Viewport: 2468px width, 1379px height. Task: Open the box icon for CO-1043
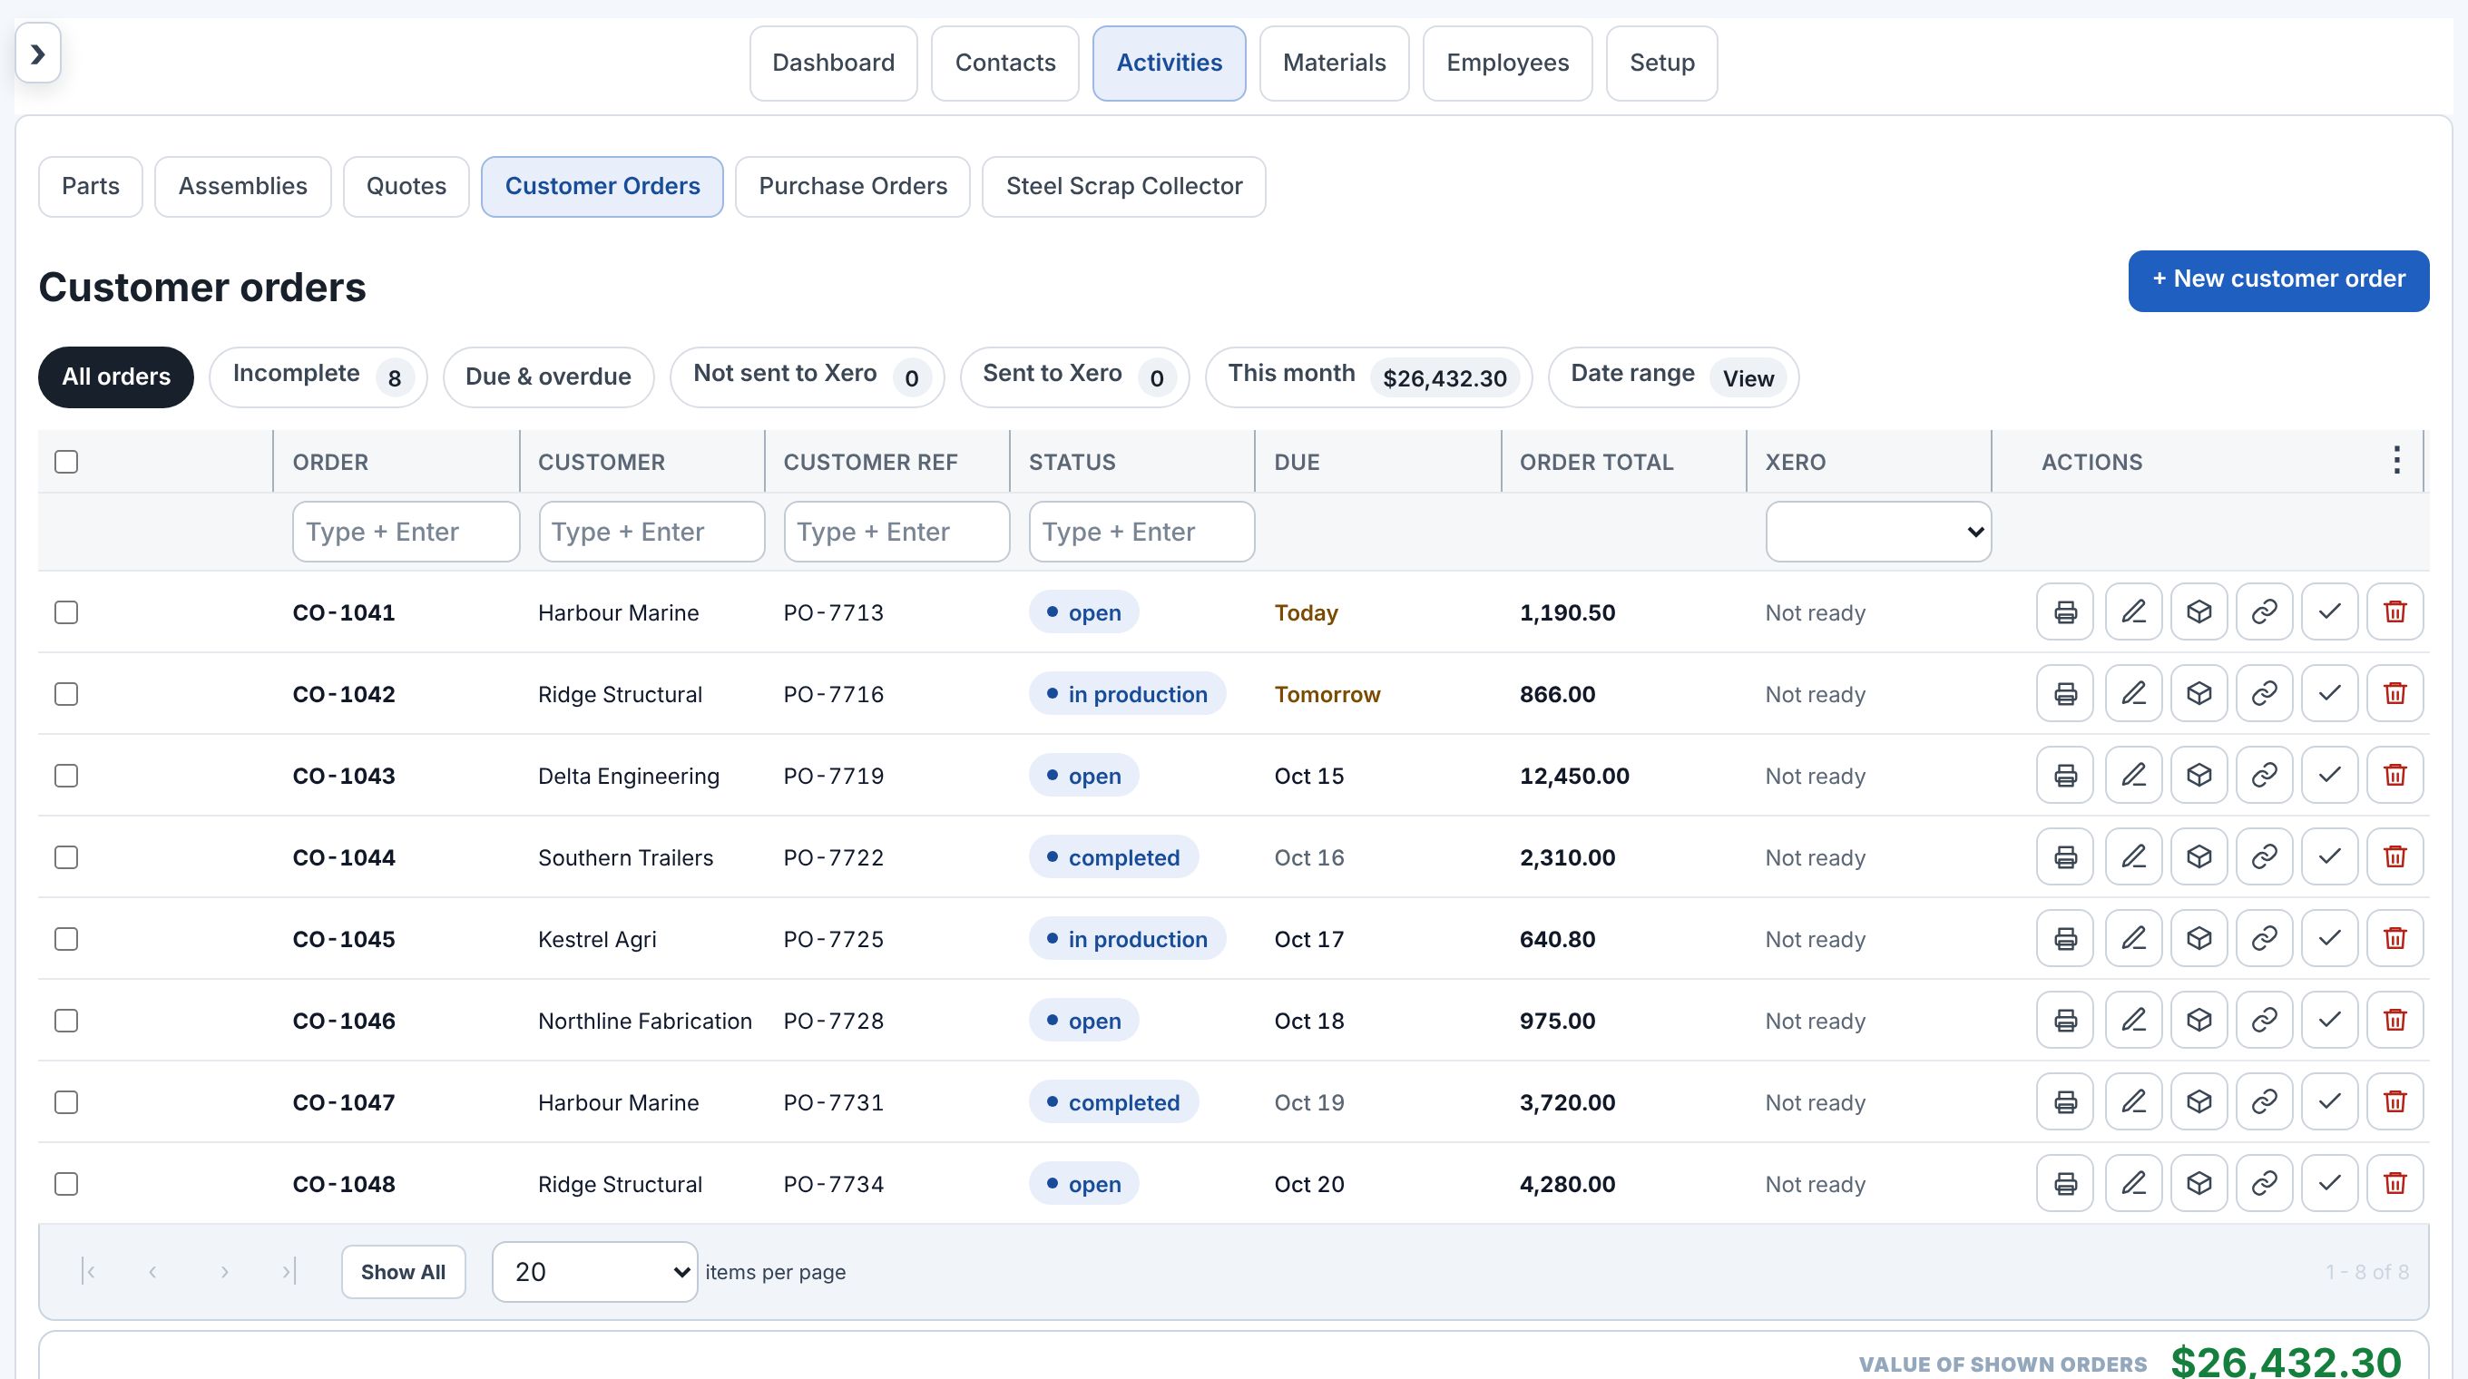point(2199,775)
